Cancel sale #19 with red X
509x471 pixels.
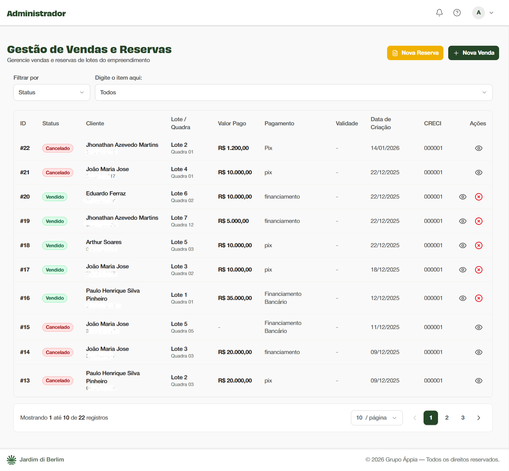click(x=479, y=221)
